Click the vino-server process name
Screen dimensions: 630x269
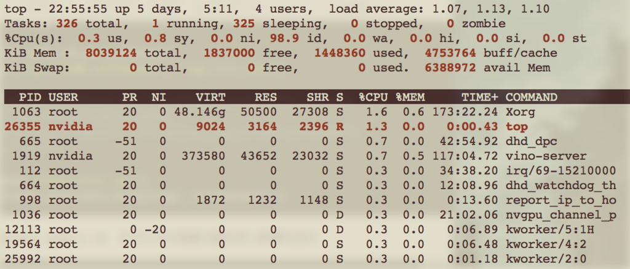[546, 156]
